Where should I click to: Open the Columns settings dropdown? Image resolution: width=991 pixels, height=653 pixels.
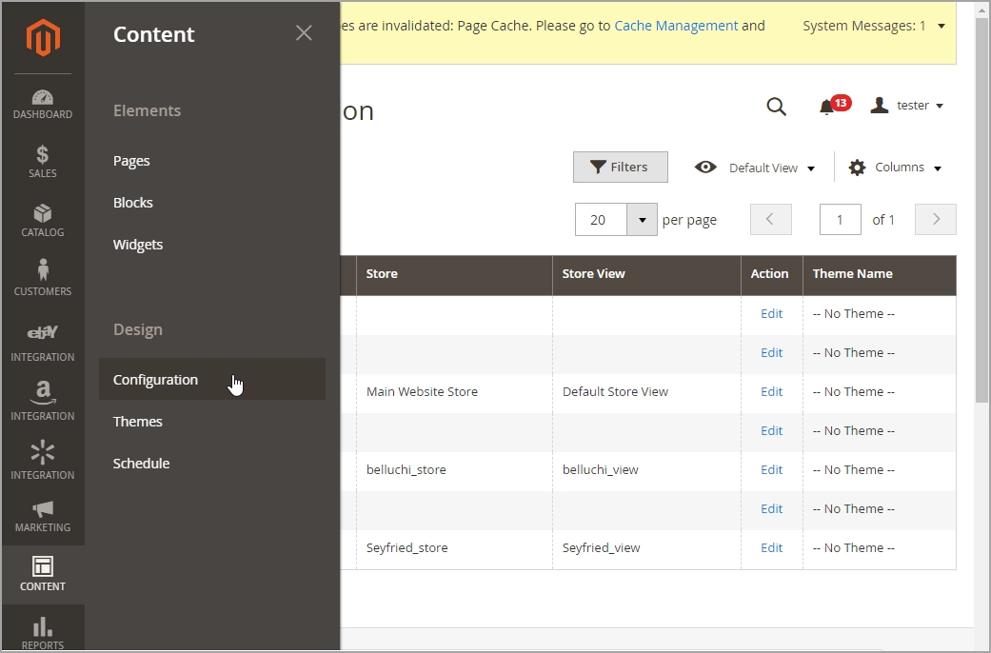point(895,168)
